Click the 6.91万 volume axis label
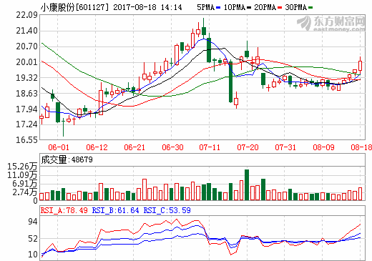 pos(25,184)
